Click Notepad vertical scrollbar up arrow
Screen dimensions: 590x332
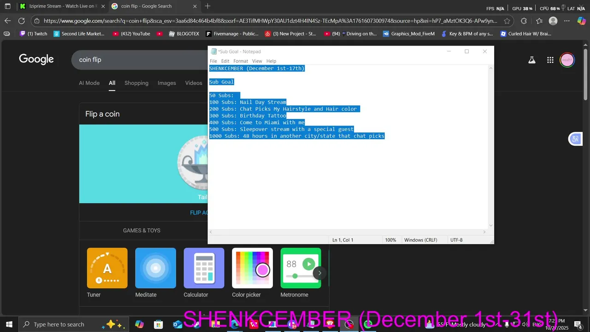coord(490,68)
